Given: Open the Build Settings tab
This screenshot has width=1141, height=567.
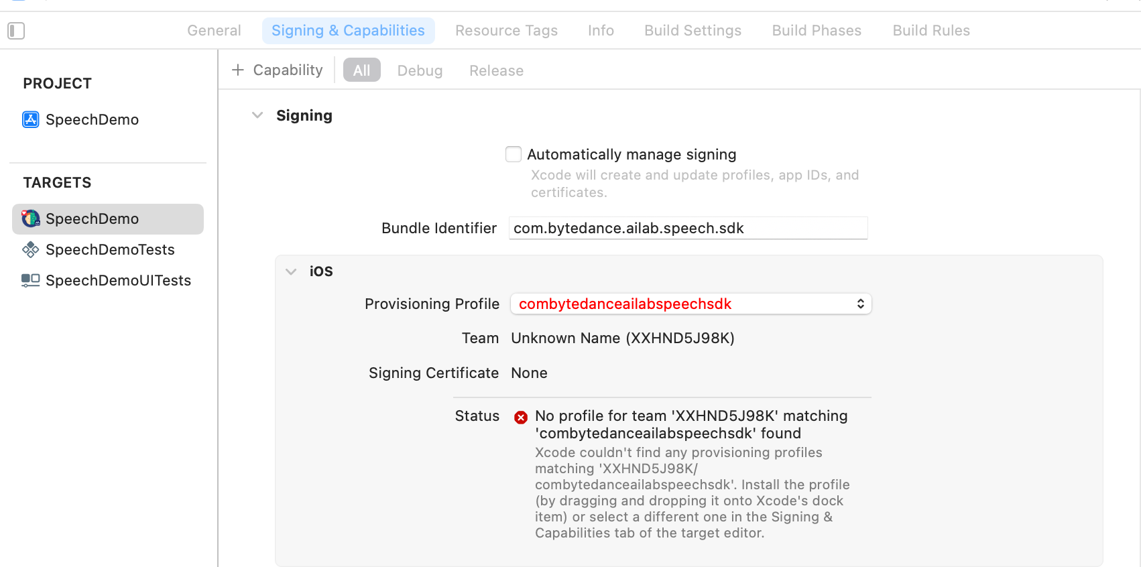Looking at the screenshot, I should (693, 31).
